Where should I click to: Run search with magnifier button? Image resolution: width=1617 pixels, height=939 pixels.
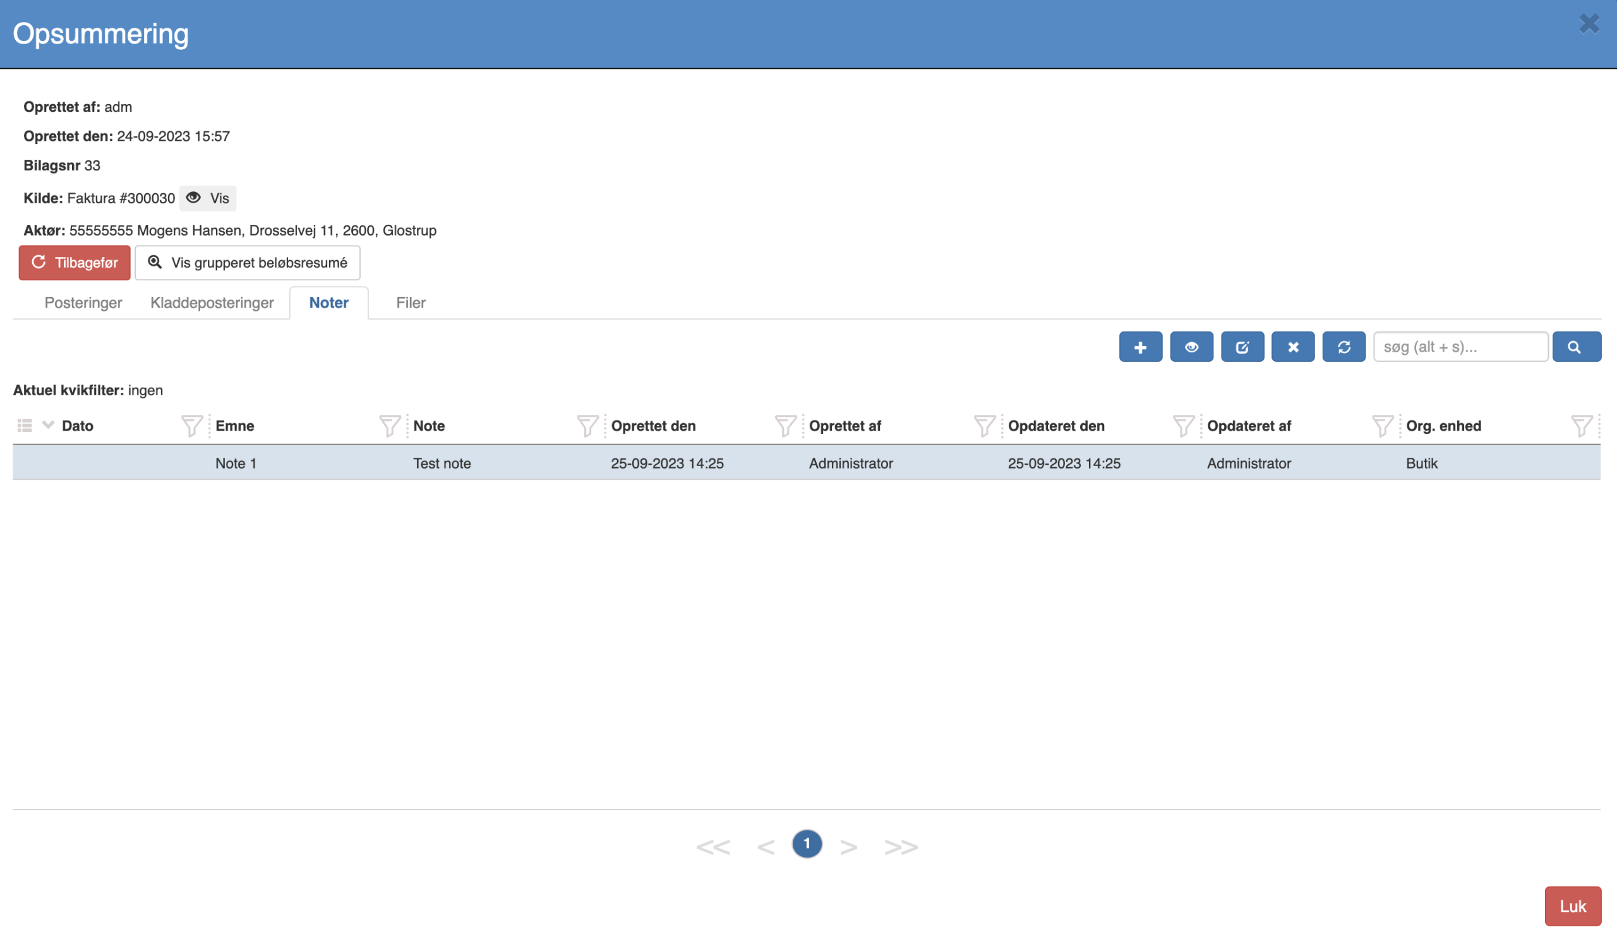1577,347
